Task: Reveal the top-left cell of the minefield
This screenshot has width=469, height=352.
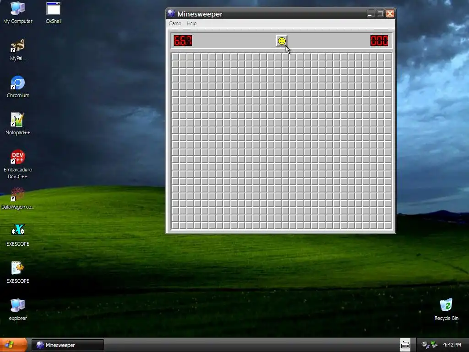Action: tap(175, 56)
